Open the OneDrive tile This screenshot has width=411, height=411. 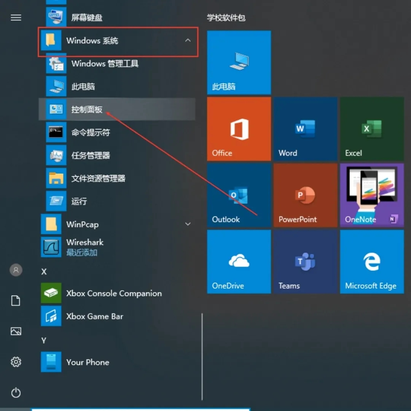tap(239, 262)
